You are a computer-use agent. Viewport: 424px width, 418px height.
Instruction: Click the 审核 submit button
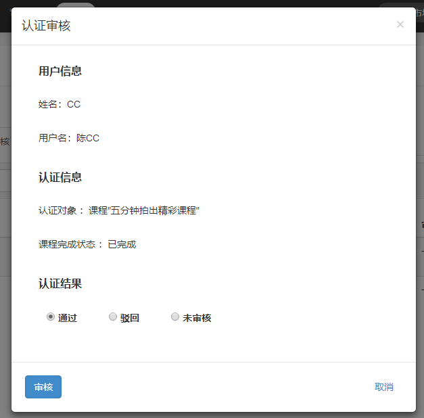43,387
